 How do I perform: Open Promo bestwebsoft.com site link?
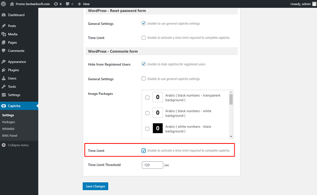(x=33, y=4)
